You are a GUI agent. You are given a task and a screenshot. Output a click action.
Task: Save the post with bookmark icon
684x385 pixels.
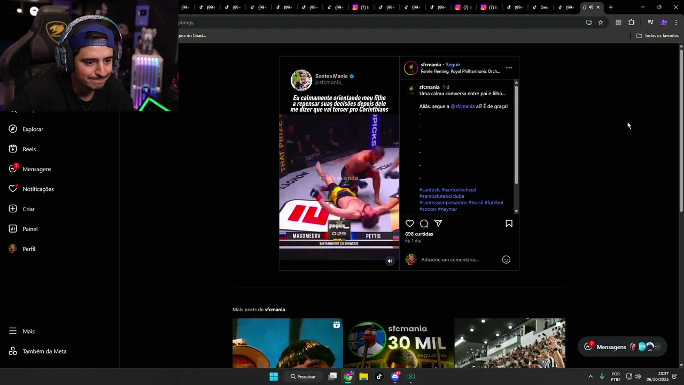click(509, 224)
